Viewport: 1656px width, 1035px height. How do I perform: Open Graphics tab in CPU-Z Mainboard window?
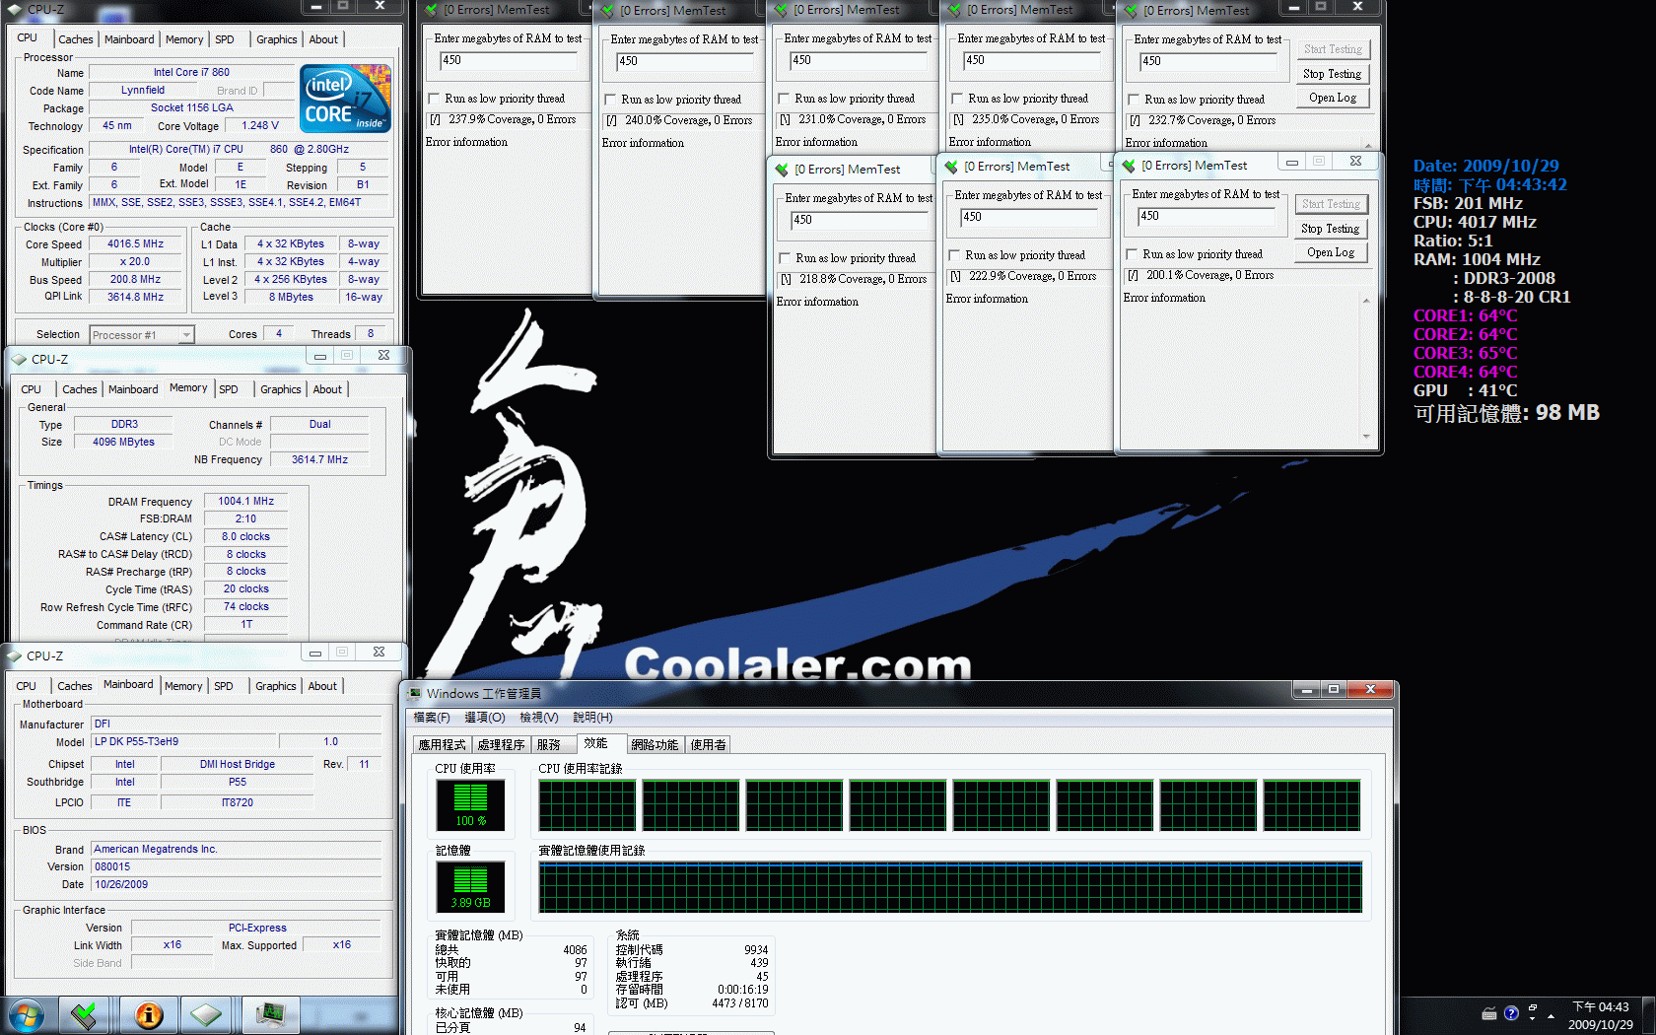coord(275,686)
